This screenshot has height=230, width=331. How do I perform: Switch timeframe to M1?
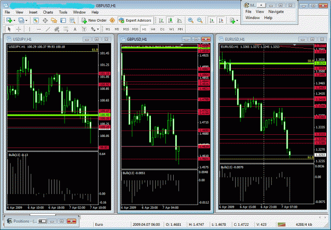[108, 29]
